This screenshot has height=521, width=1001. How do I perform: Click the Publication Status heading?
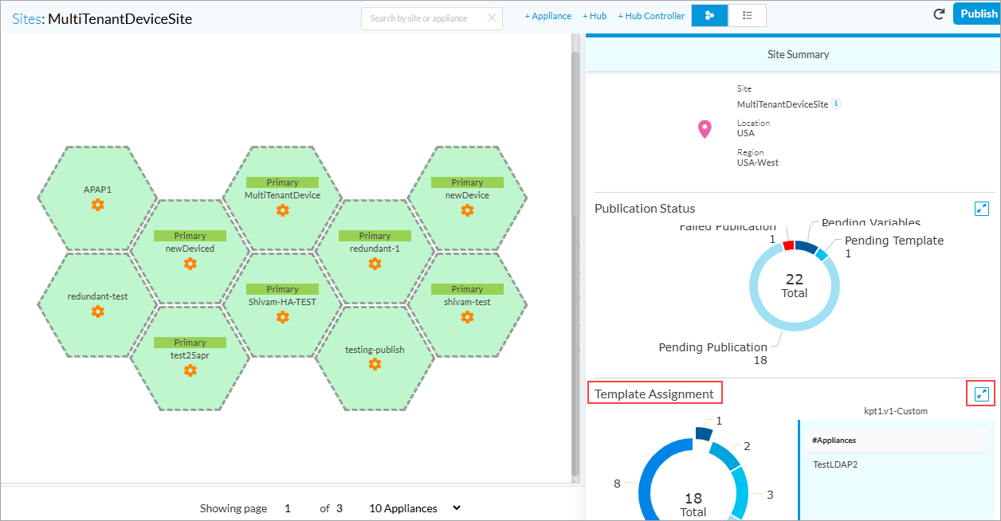[645, 209]
